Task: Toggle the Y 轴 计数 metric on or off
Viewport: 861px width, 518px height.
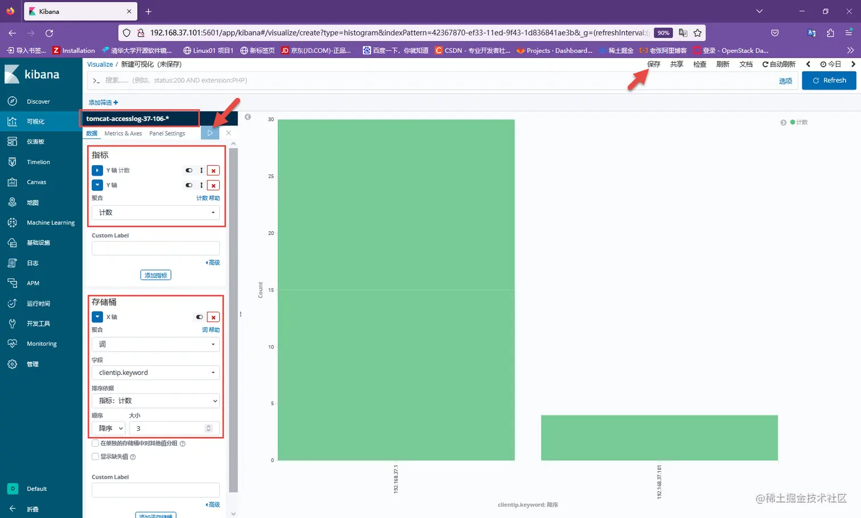Action: click(x=189, y=170)
